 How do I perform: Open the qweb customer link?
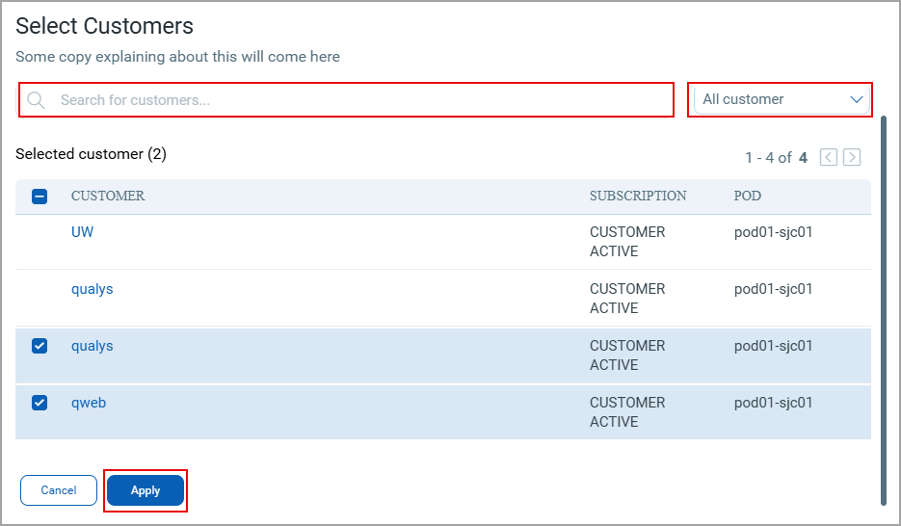coord(89,403)
